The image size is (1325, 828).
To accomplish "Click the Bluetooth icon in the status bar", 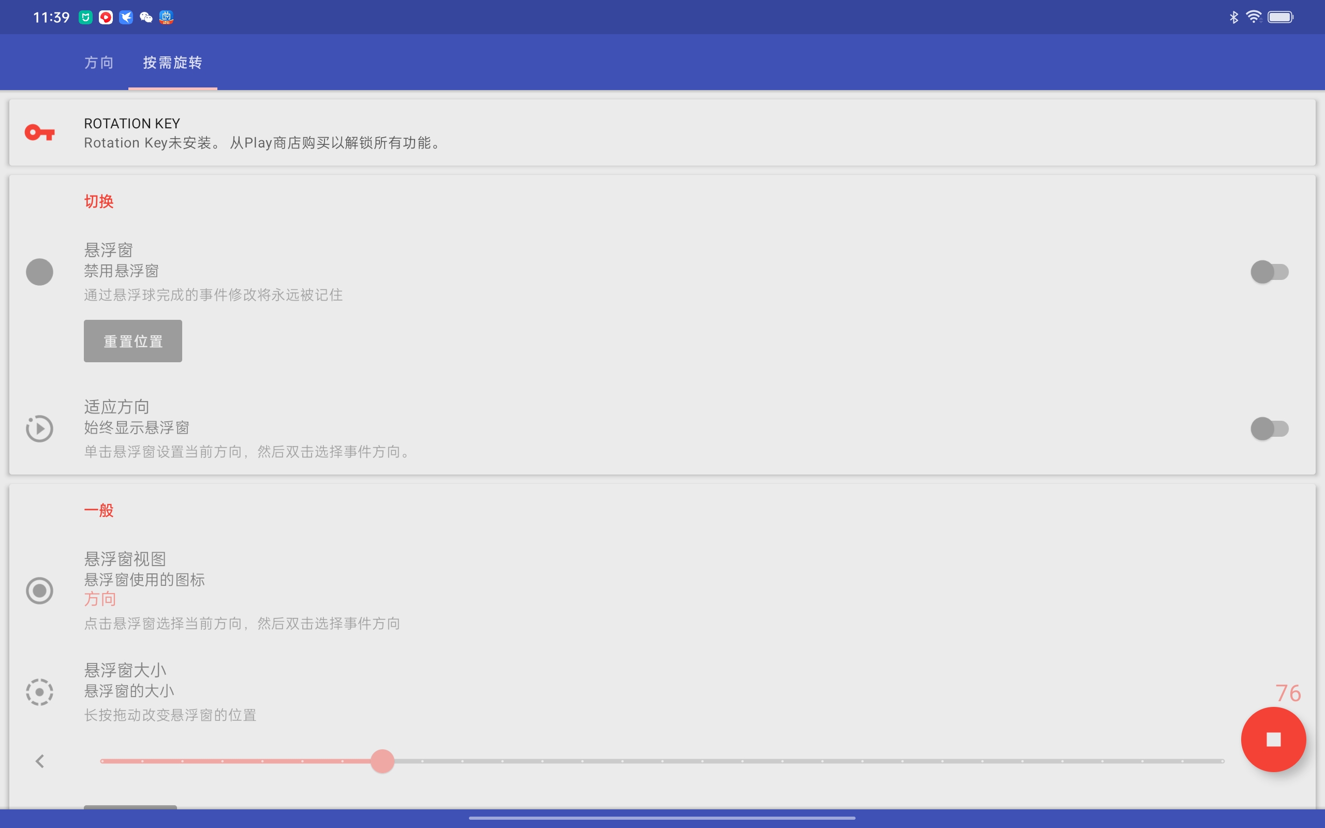I will pyautogui.click(x=1233, y=17).
